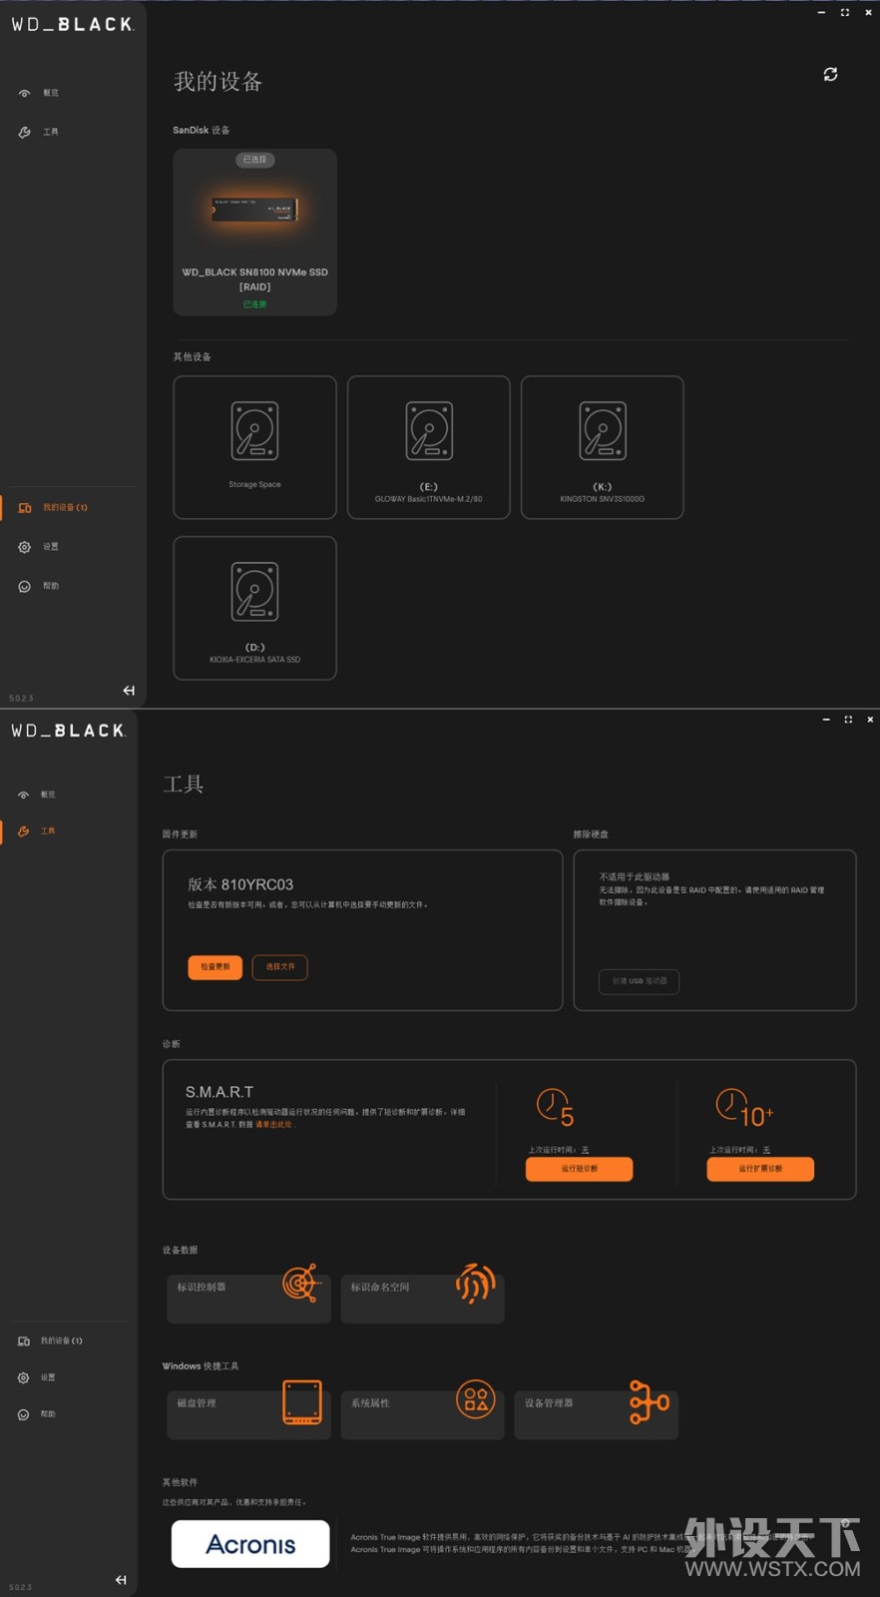The width and height of the screenshot is (880, 1597).
Task: Click the 设备数据 section label
Action: click(180, 1250)
